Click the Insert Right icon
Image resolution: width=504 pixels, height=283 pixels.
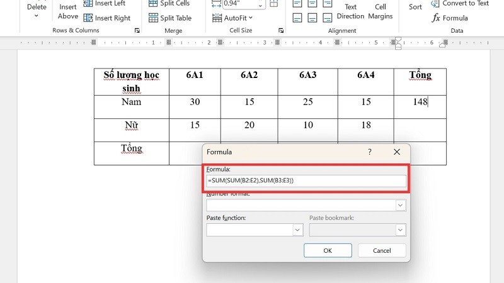click(88, 18)
